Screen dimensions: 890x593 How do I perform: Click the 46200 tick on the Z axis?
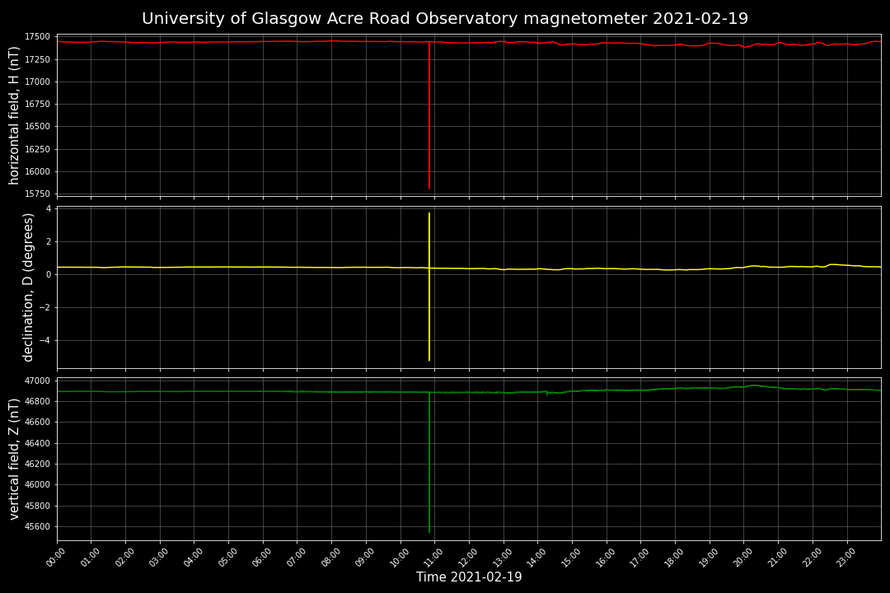click(37, 465)
